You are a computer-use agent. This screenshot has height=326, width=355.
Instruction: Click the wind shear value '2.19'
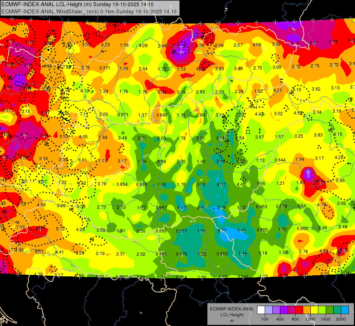pyautogui.click(x=100, y=254)
